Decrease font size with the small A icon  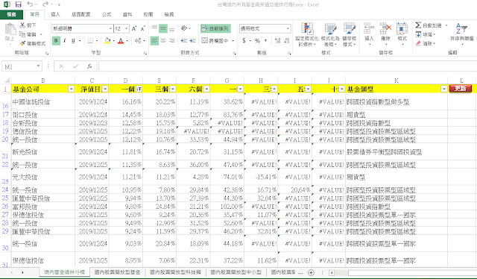pos(142,28)
